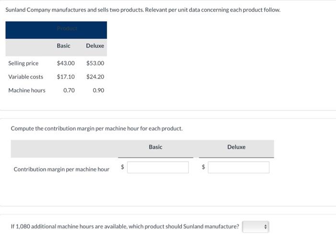Viewport: 336px width, 249px height.
Task: Click the Deluxe header above answer inputs
Action: click(236, 147)
